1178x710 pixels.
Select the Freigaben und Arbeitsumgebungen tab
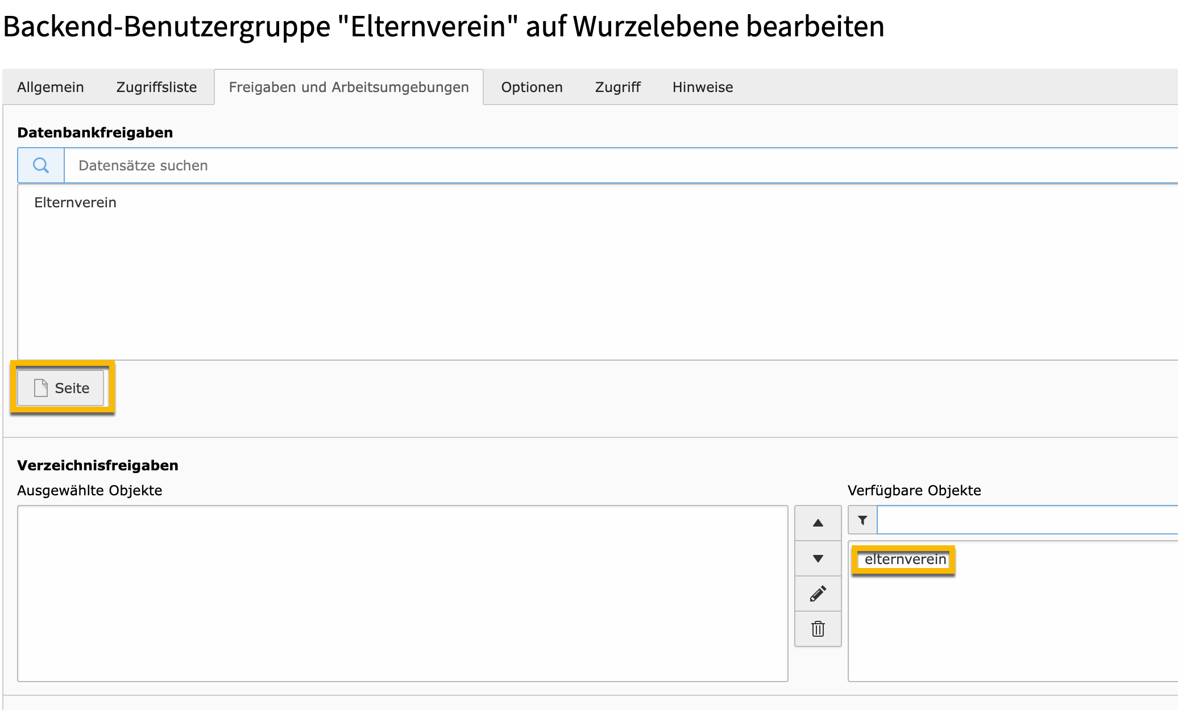tap(348, 87)
